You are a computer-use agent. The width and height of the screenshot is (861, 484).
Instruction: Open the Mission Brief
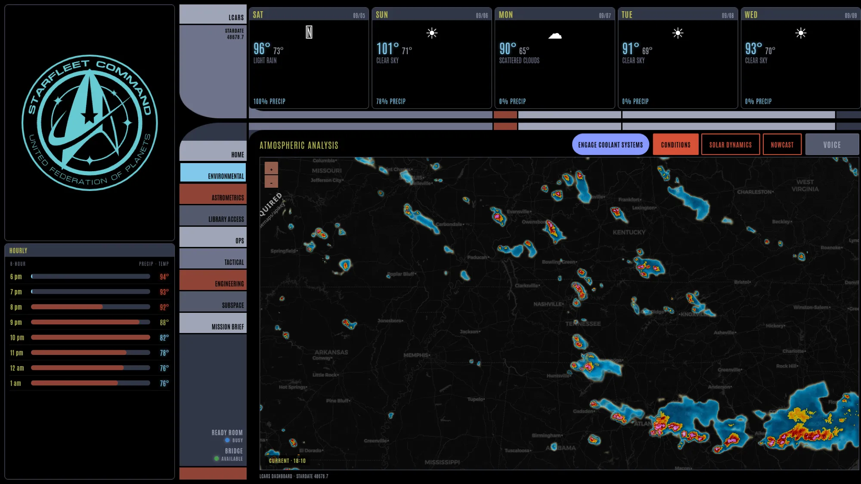213,323
